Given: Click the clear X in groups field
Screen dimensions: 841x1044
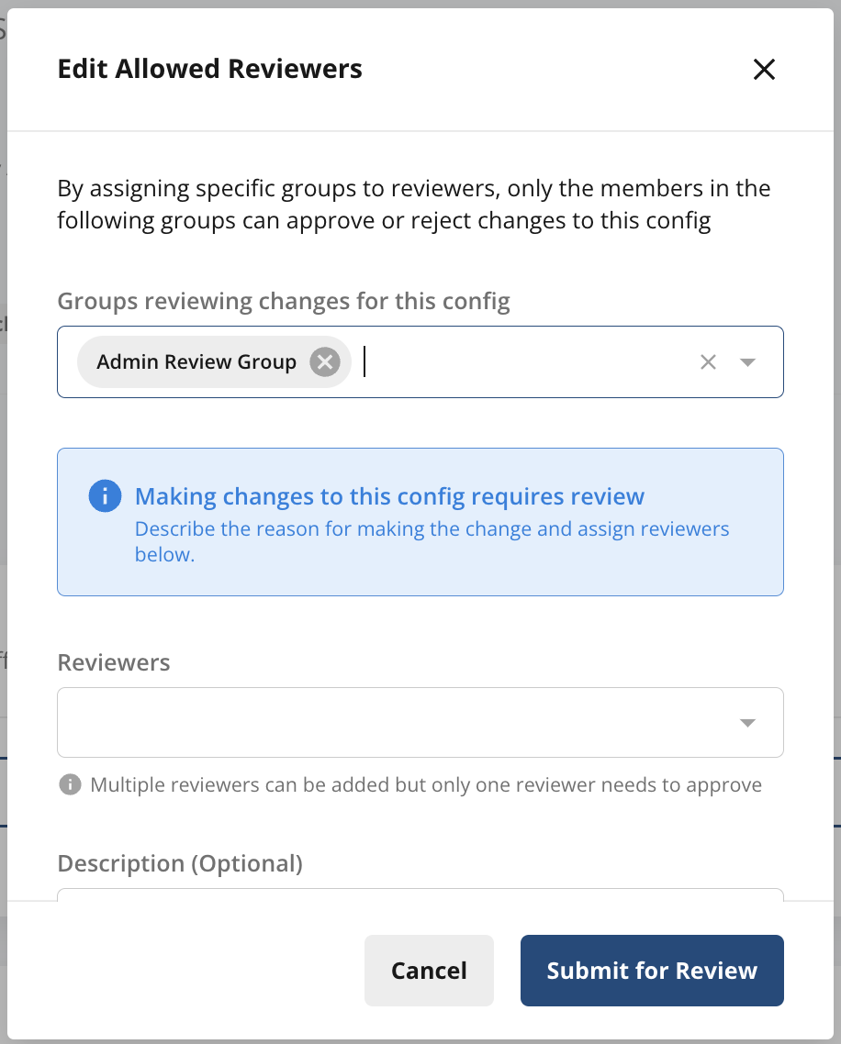Looking at the screenshot, I should [708, 361].
